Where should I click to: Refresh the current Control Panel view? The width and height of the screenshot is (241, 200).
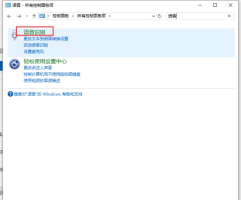(x=159, y=16)
